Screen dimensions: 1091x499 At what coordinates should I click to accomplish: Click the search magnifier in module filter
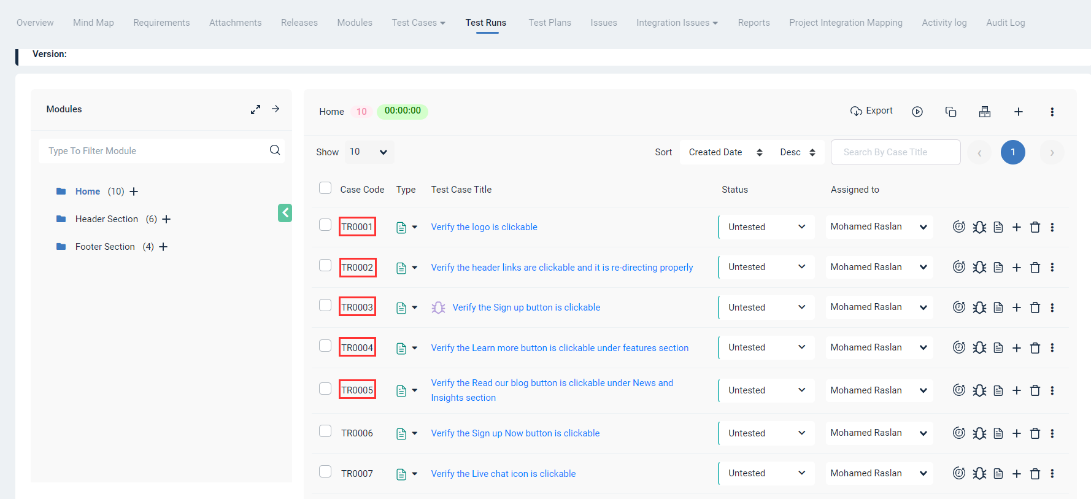pyautogui.click(x=275, y=150)
